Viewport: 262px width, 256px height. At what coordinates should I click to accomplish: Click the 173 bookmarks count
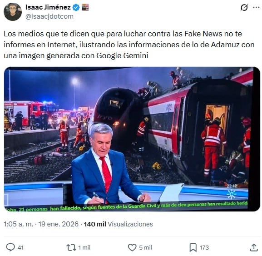204,248
